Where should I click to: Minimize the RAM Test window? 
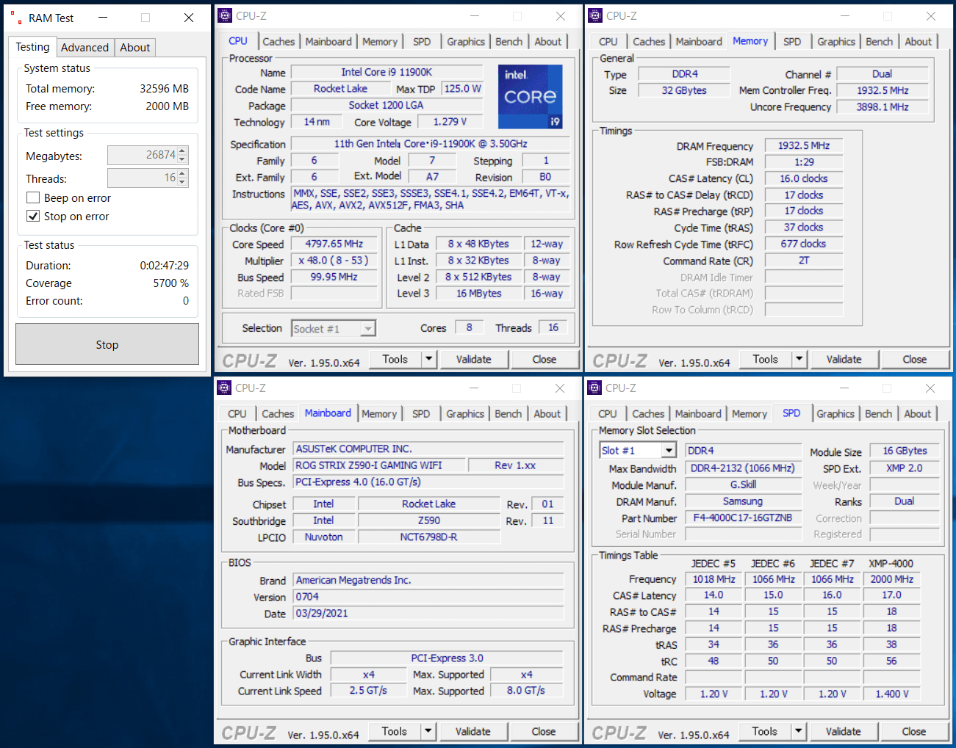103,18
